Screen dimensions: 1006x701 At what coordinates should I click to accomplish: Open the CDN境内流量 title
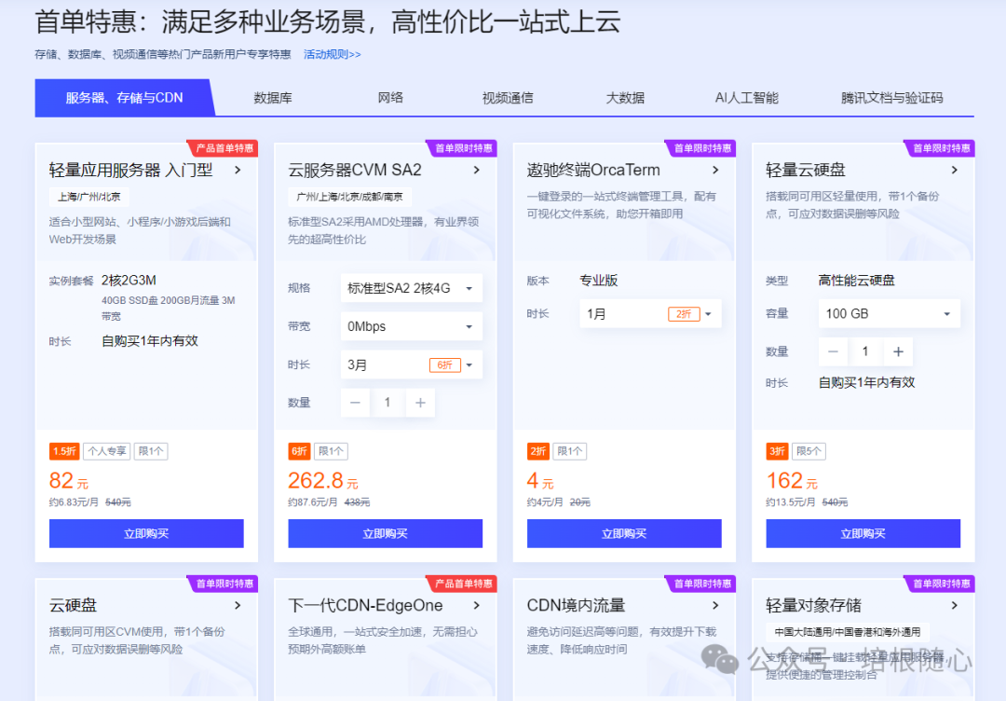coord(577,605)
